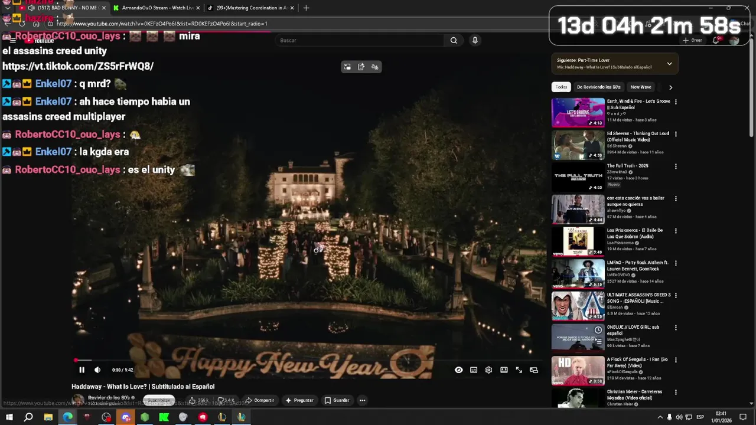Open YouTube notifications bell
The height and width of the screenshot is (425, 756).
coord(716,40)
